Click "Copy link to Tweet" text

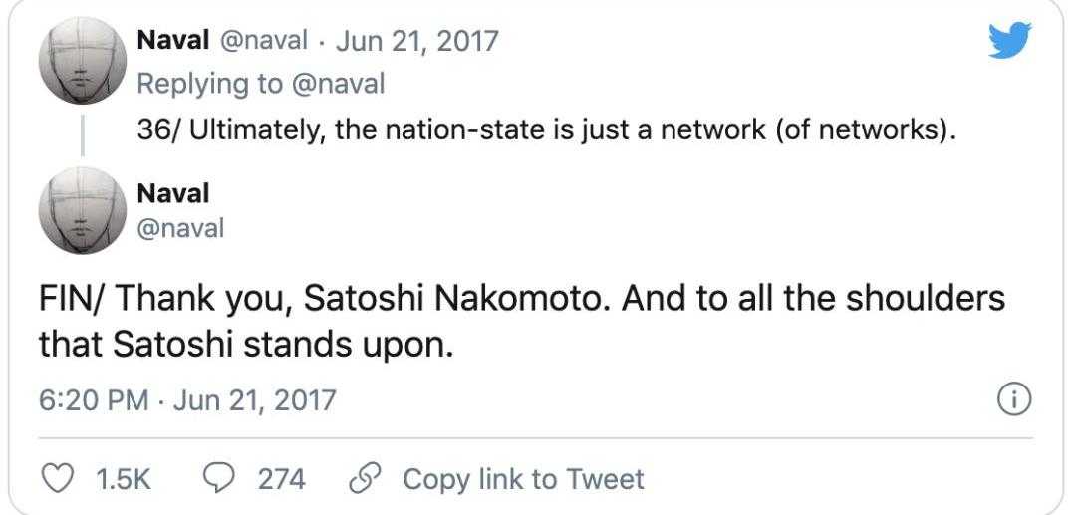[x=523, y=479]
